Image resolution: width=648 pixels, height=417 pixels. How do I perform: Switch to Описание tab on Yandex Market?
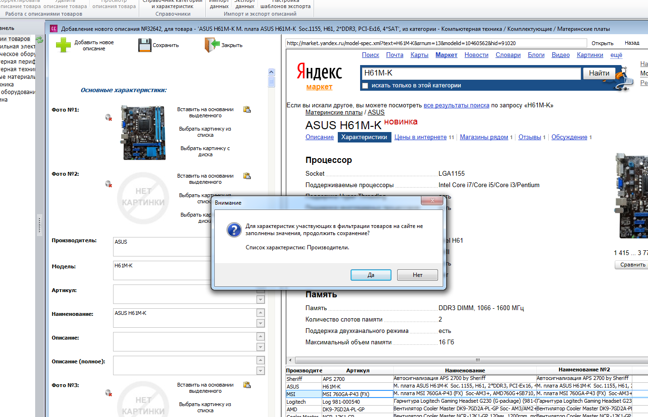pyautogui.click(x=320, y=137)
